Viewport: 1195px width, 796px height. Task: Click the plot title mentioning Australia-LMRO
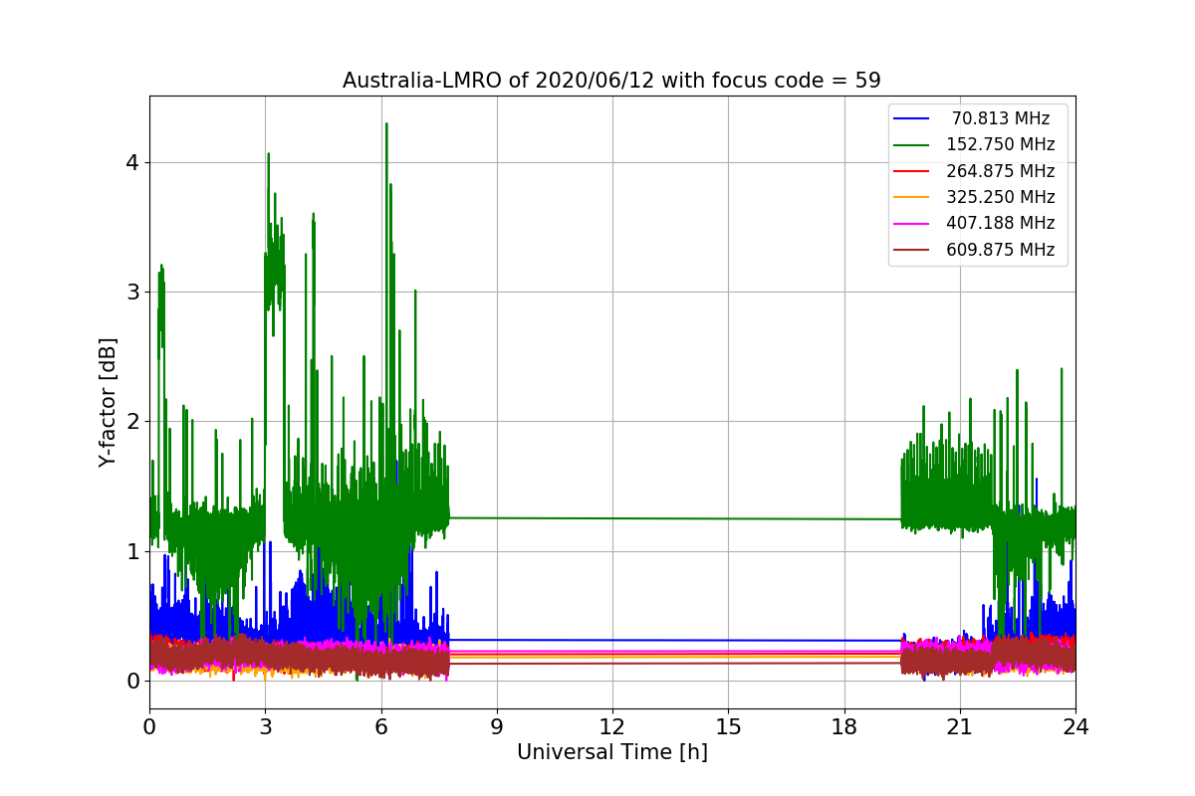(611, 81)
